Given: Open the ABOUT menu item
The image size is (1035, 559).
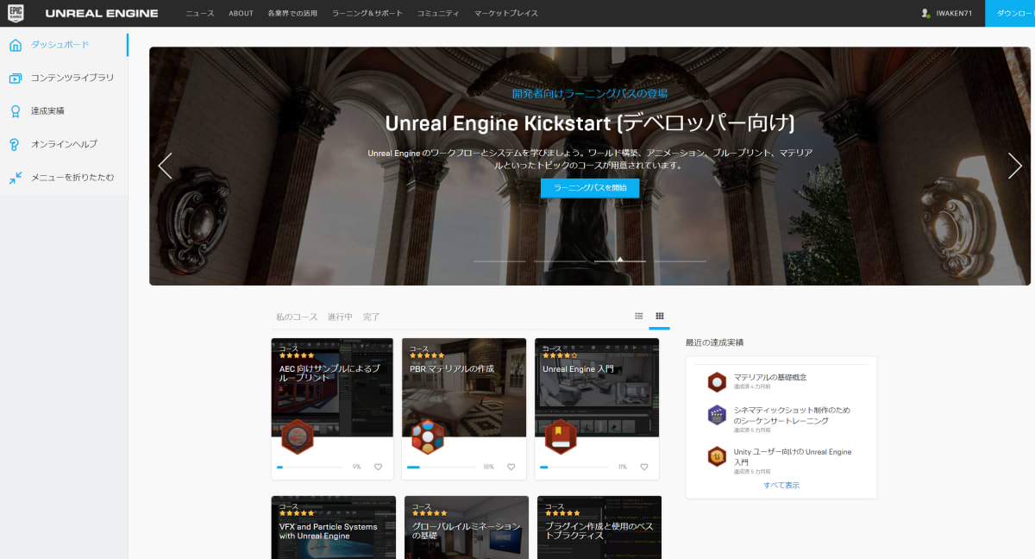Looking at the screenshot, I should (x=241, y=14).
